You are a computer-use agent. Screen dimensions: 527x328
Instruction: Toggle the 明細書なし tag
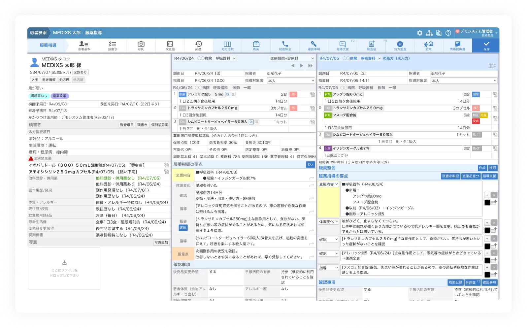tap(39, 96)
